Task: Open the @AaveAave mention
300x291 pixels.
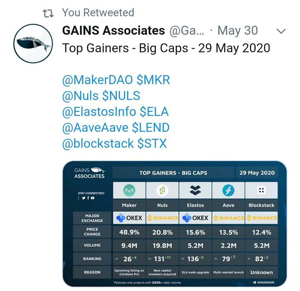Action: click(95, 128)
